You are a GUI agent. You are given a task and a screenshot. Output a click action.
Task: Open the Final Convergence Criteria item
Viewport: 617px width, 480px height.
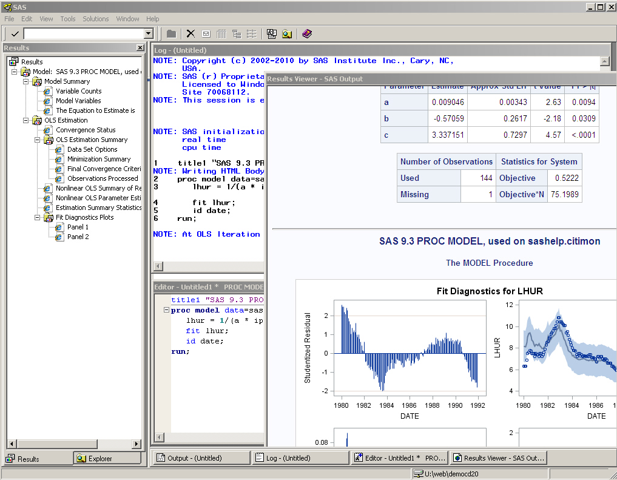104,169
